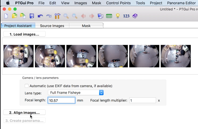Click the Focal length multiplier field
The height and width of the screenshot is (129, 198).
[x=143, y=100]
